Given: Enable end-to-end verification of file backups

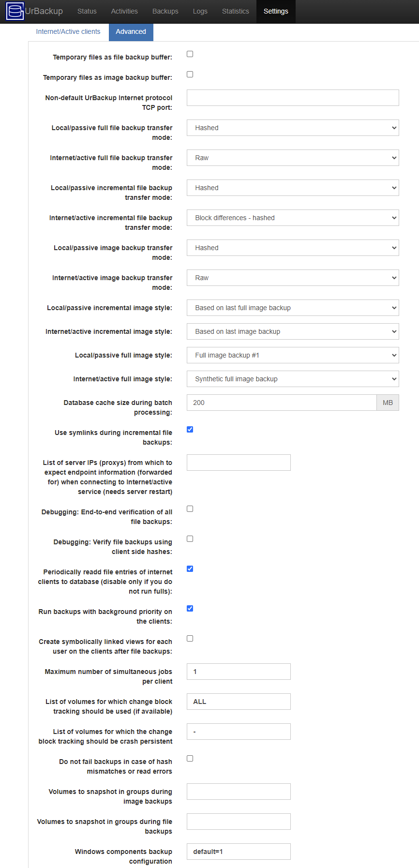Looking at the screenshot, I should click(x=190, y=509).
